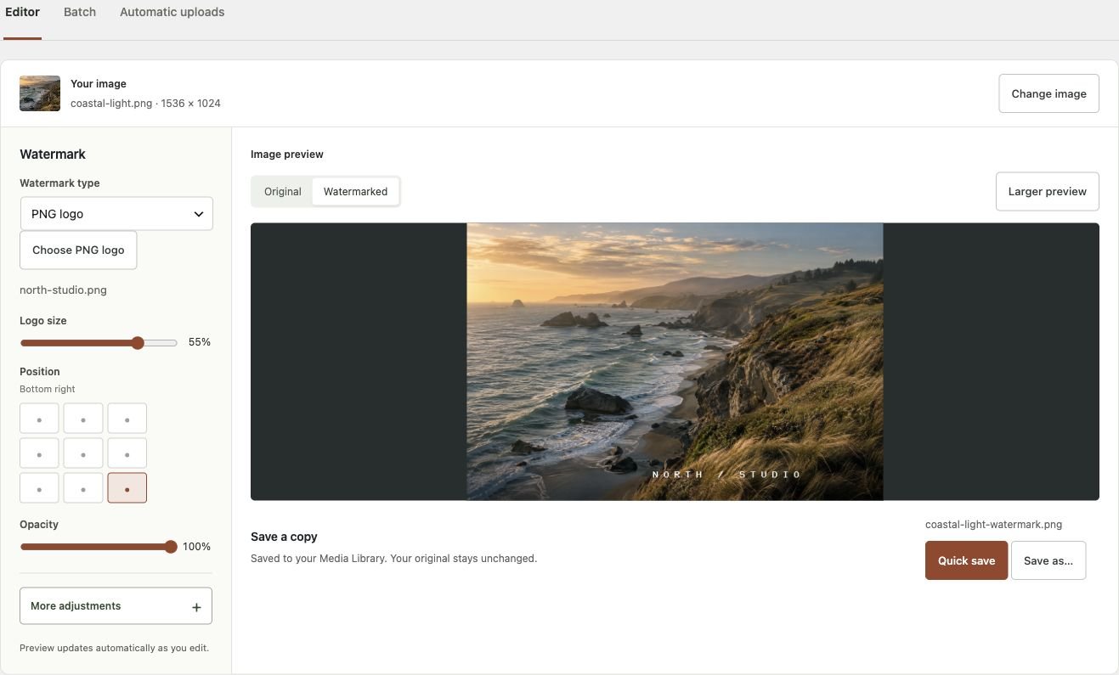This screenshot has width=1119, height=675.
Task: Set watermark position to center
Action: click(x=83, y=453)
